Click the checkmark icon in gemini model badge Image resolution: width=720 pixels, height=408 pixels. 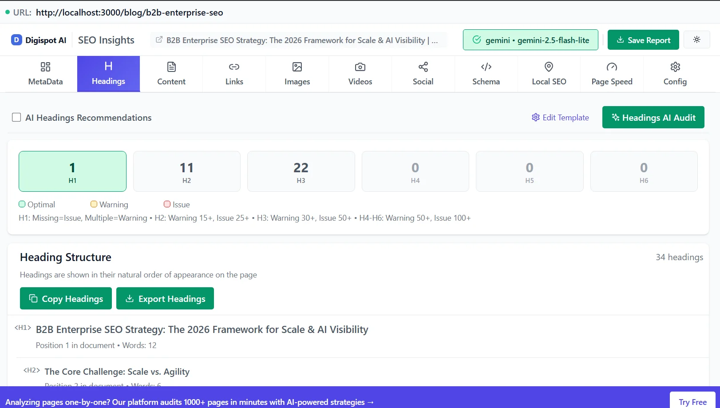pyautogui.click(x=477, y=40)
